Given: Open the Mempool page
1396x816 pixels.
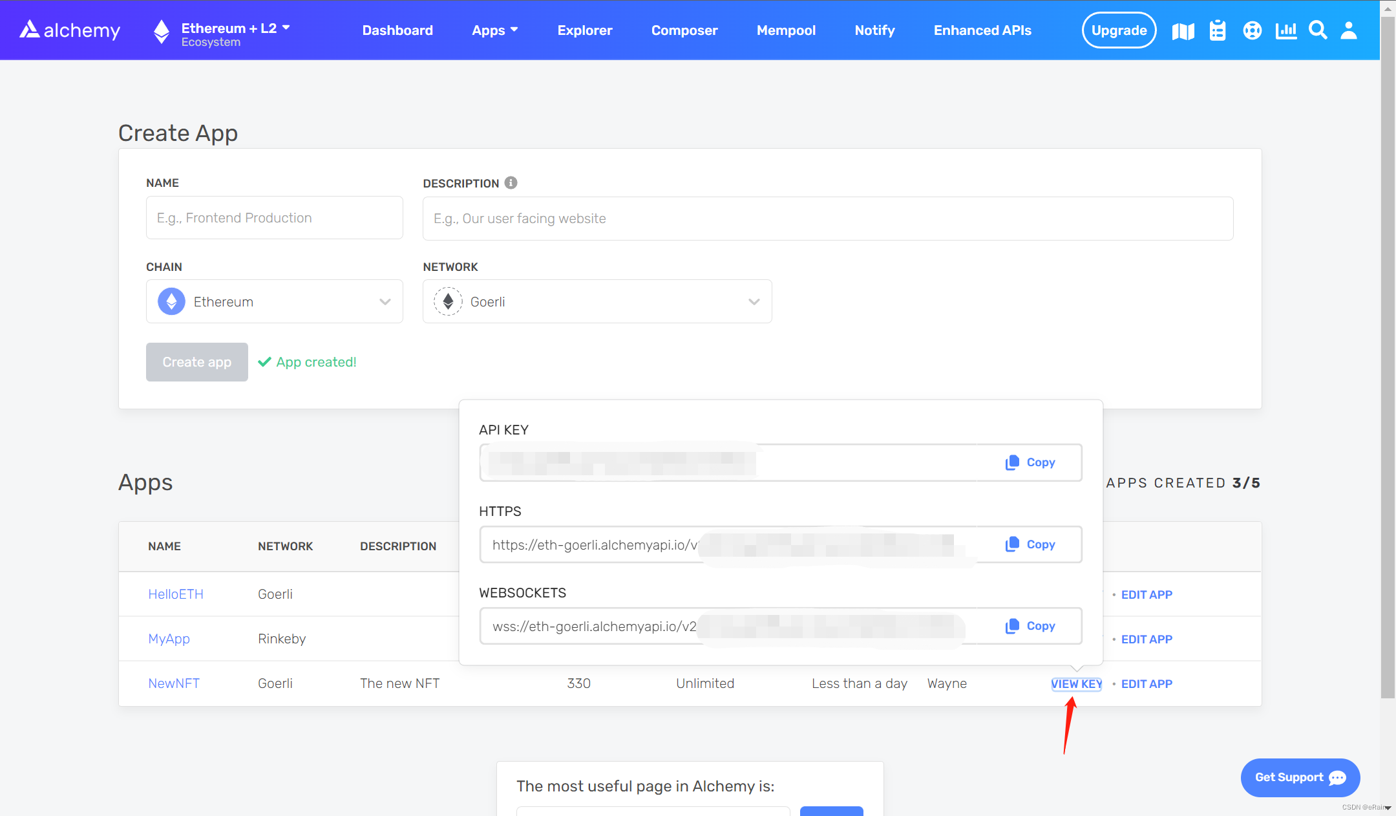Looking at the screenshot, I should click(x=786, y=30).
